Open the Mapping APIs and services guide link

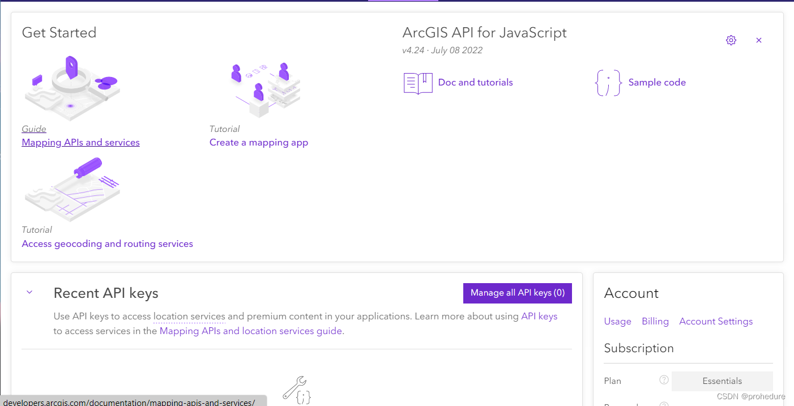click(80, 142)
